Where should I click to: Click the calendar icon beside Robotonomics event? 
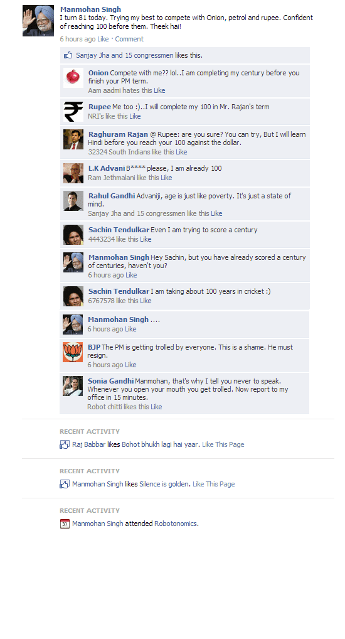[65, 524]
